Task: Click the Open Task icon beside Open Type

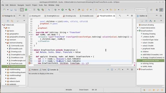Action: point(83,10)
